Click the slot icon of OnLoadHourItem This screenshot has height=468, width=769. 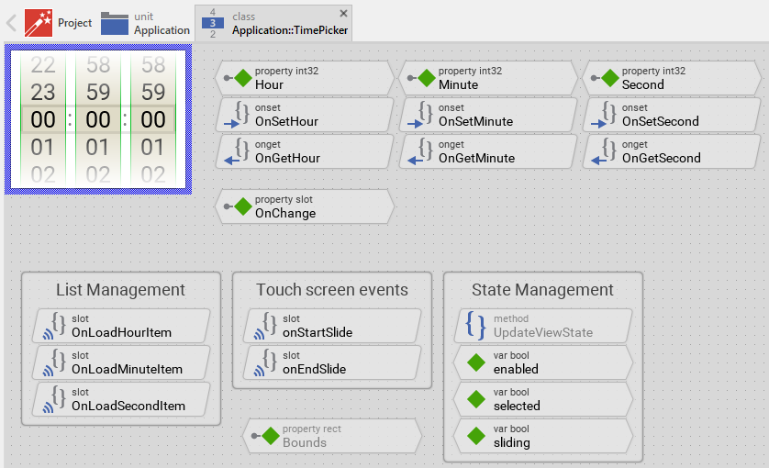pyautogui.click(x=57, y=325)
